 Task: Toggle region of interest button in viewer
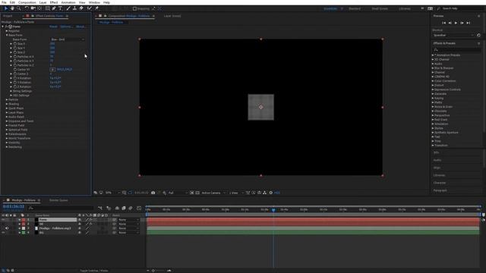192,193
